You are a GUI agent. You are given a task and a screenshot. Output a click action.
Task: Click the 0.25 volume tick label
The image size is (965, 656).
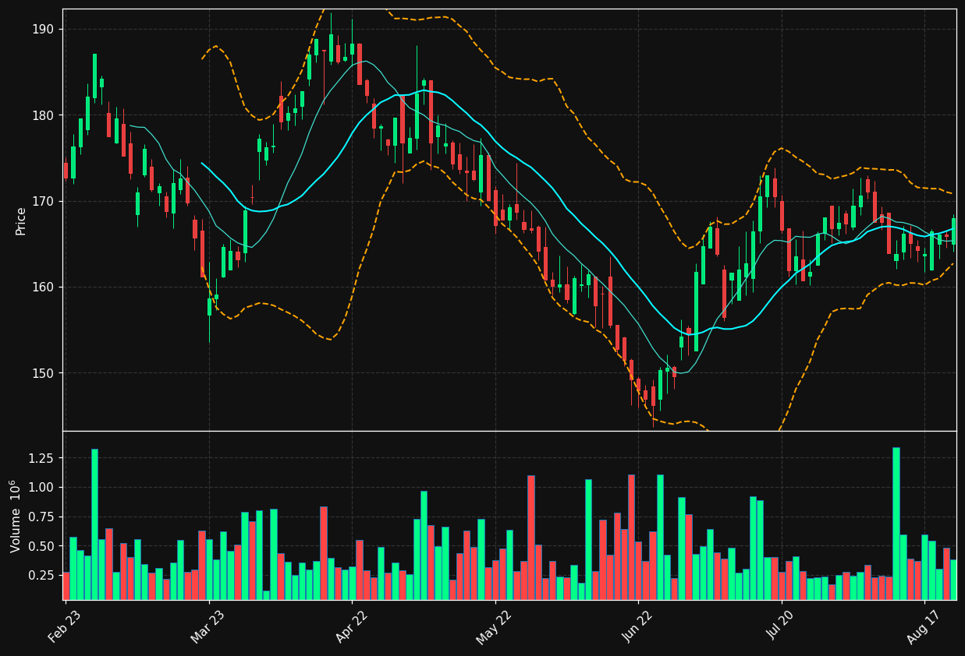[41, 575]
